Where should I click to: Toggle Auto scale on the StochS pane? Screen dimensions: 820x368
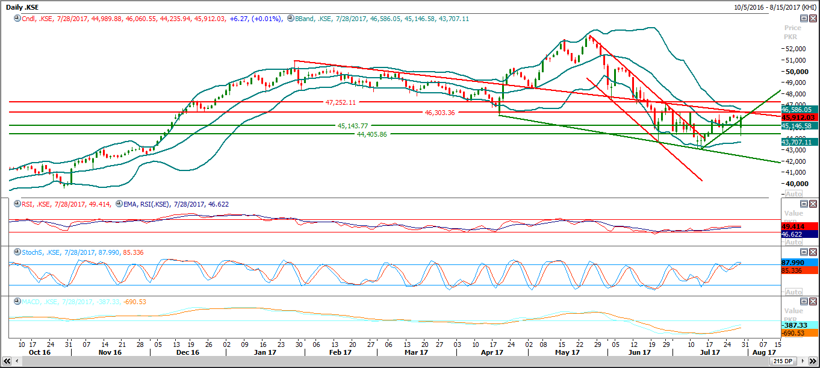[794, 292]
